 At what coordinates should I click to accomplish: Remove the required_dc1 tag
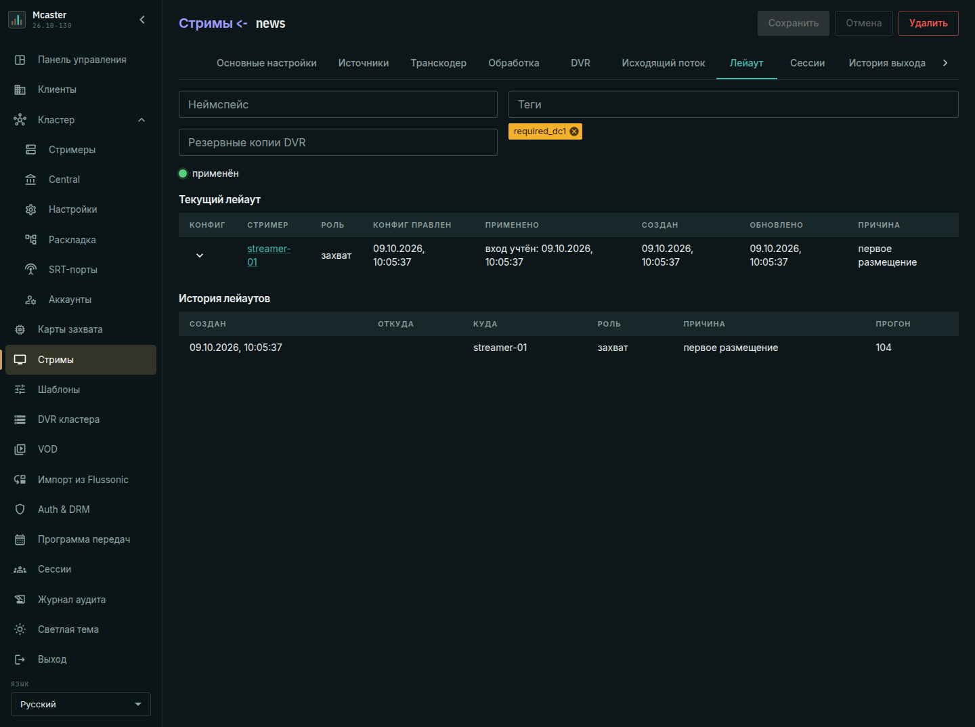(x=574, y=131)
